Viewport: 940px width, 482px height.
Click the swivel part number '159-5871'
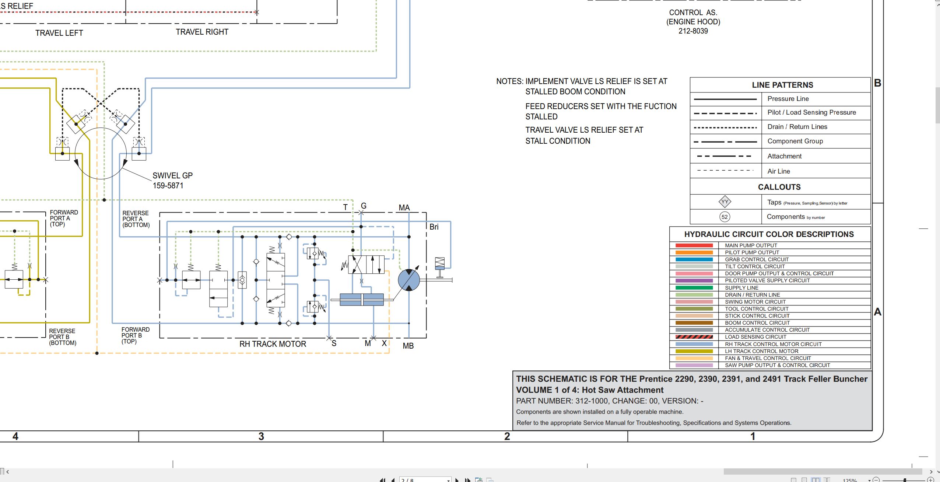coord(168,186)
